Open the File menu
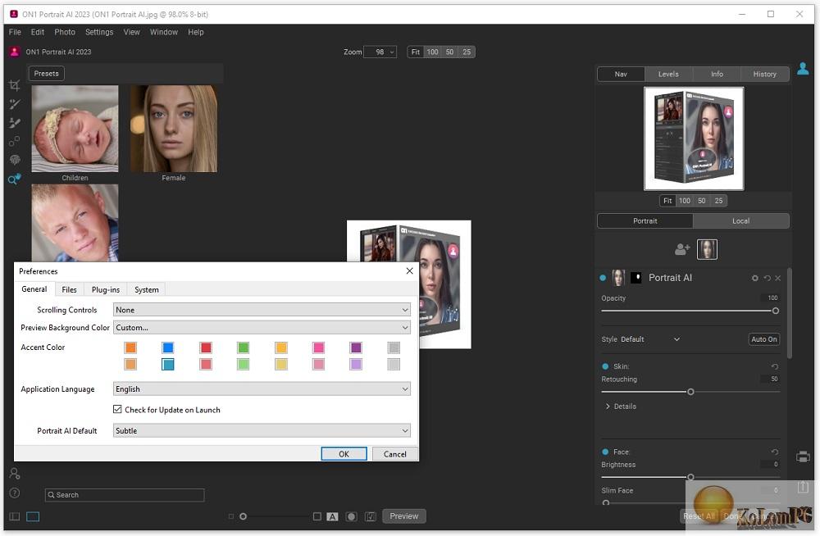Image resolution: width=820 pixels, height=536 pixels. [15, 32]
